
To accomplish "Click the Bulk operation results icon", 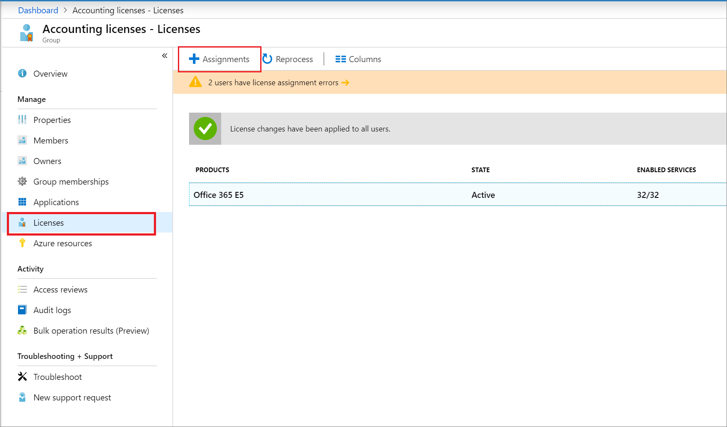I will 22,330.
